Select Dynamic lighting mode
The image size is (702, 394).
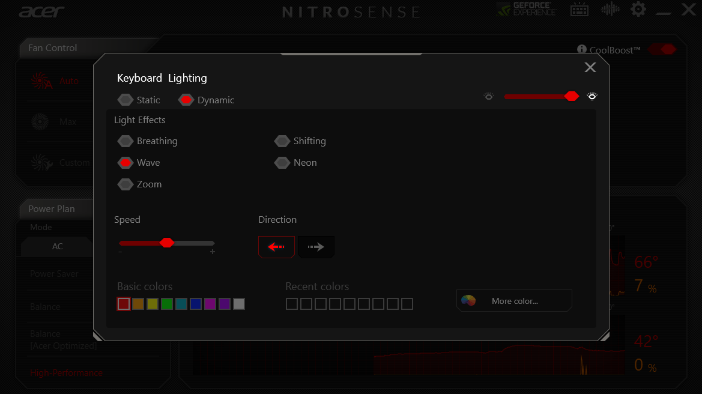click(186, 100)
